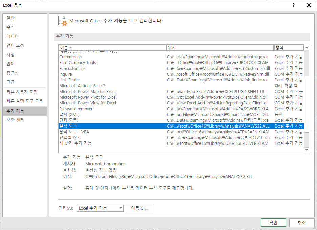Viewport: 317px width, 230px height.
Task: Click the SOLVER.XLAM location path
Action: [x=217, y=143]
